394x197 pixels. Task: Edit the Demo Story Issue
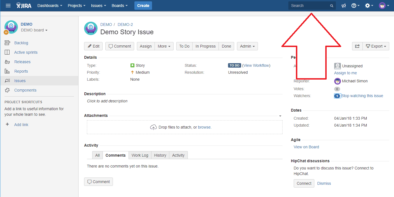click(93, 46)
